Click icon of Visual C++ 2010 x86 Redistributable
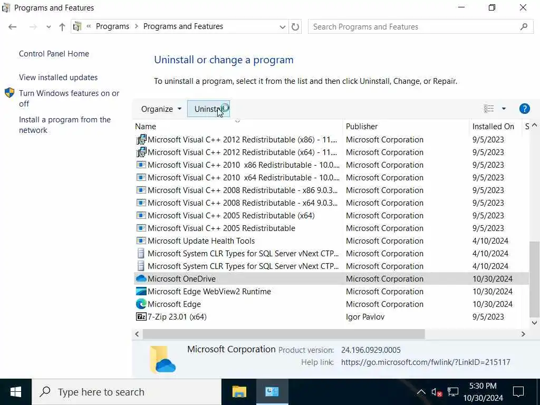Screen dimensions: 540x405 coord(141,165)
